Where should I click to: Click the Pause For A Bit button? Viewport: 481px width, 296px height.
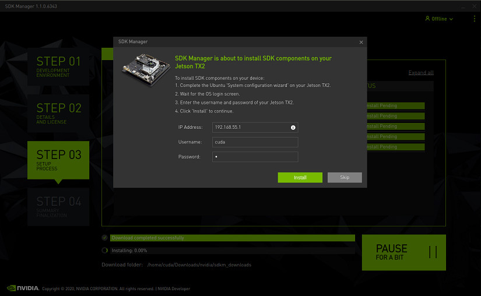tap(403, 252)
